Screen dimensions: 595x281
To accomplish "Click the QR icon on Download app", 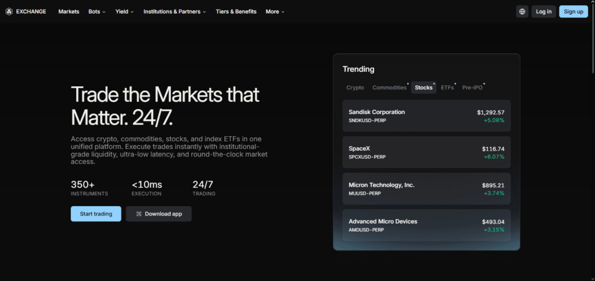I will click(139, 214).
